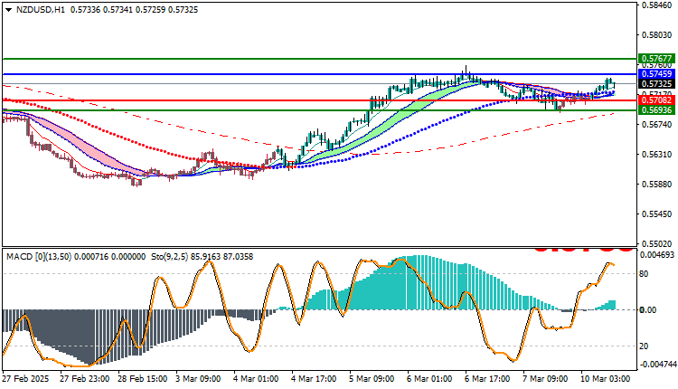Select the NZDUSD,H1 chart title text
678x389 pixels.
coord(40,10)
